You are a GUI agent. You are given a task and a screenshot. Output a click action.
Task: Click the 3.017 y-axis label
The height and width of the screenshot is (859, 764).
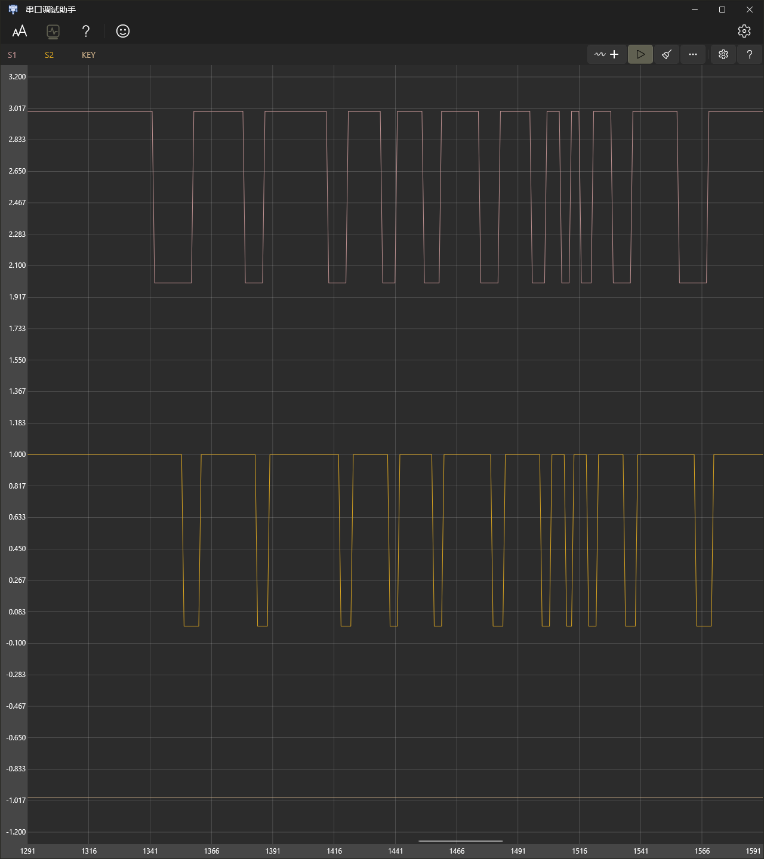17,109
